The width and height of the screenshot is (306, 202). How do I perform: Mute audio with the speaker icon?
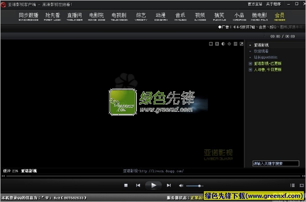(x=181, y=185)
